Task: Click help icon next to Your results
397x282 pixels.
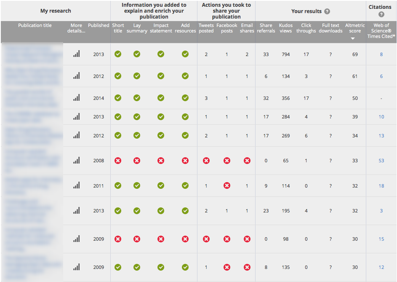Action: (x=327, y=11)
